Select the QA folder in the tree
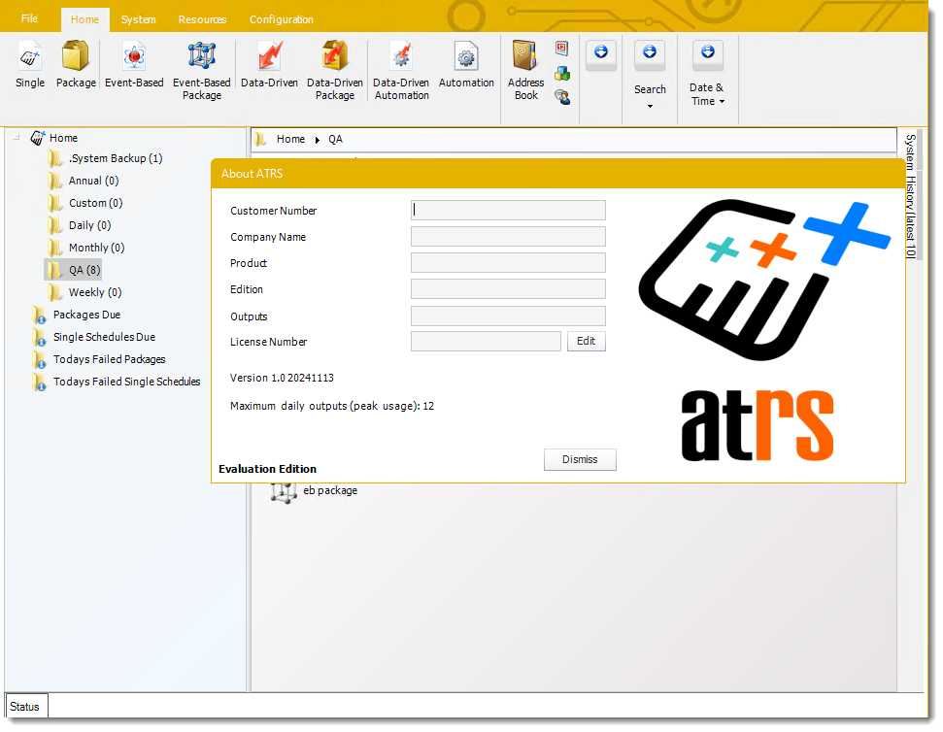 (83, 269)
